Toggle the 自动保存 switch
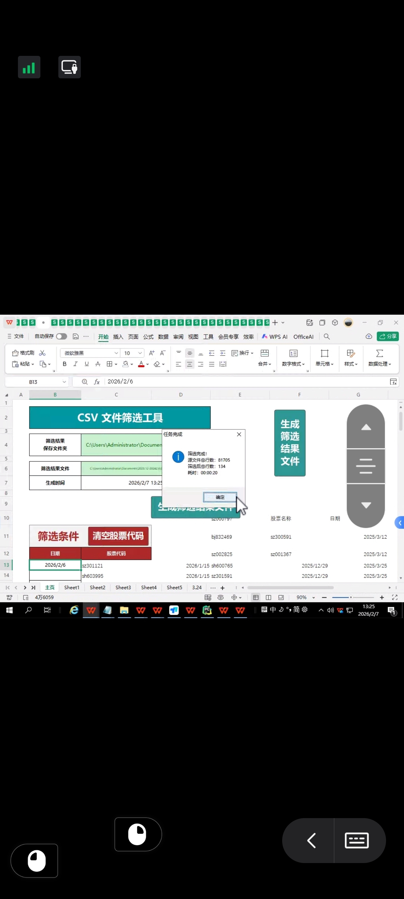The height and width of the screenshot is (899, 404). (x=61, y=336)
